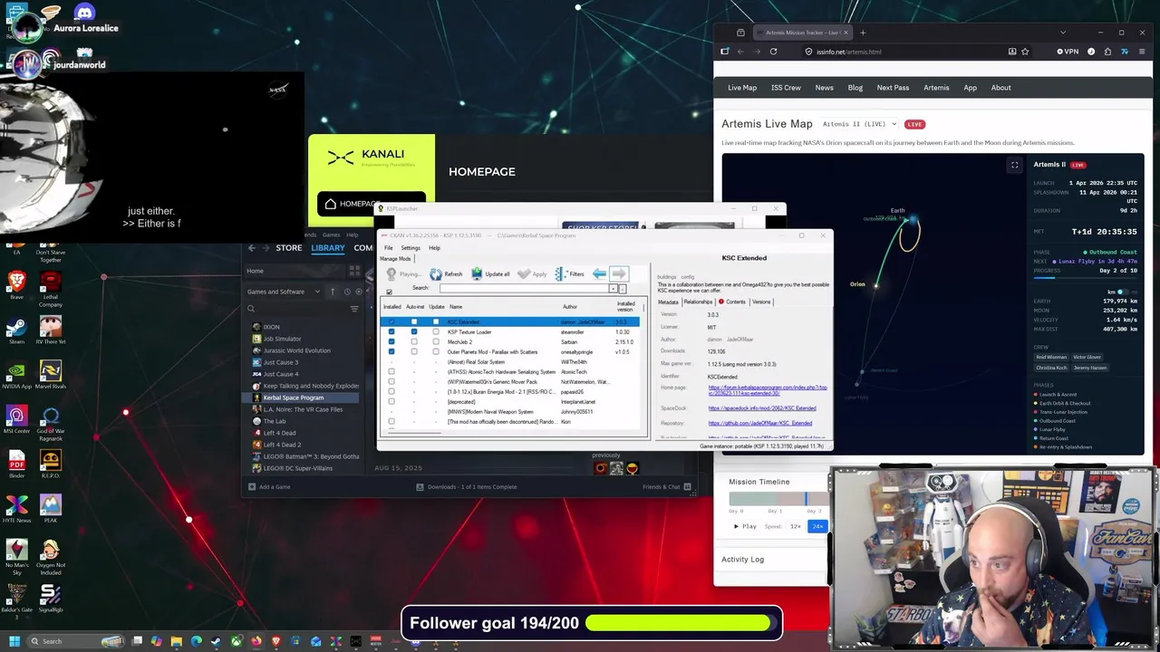Viewport: 1160px width, 652px height.
Task: Select 24x mission timeline speed
Action: (817, 526)
